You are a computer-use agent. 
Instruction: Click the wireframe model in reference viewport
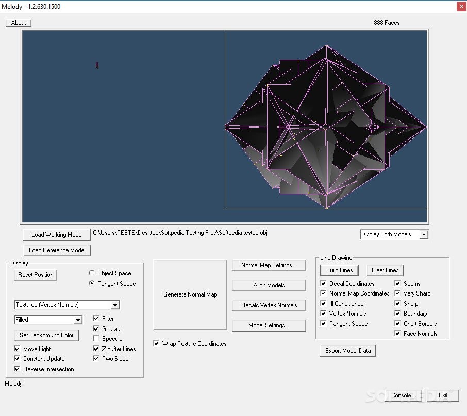(326, 127)
